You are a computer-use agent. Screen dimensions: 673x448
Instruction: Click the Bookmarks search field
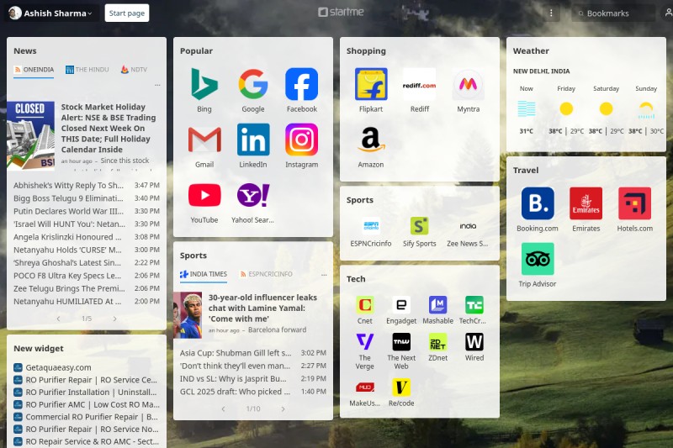(614, 13)
